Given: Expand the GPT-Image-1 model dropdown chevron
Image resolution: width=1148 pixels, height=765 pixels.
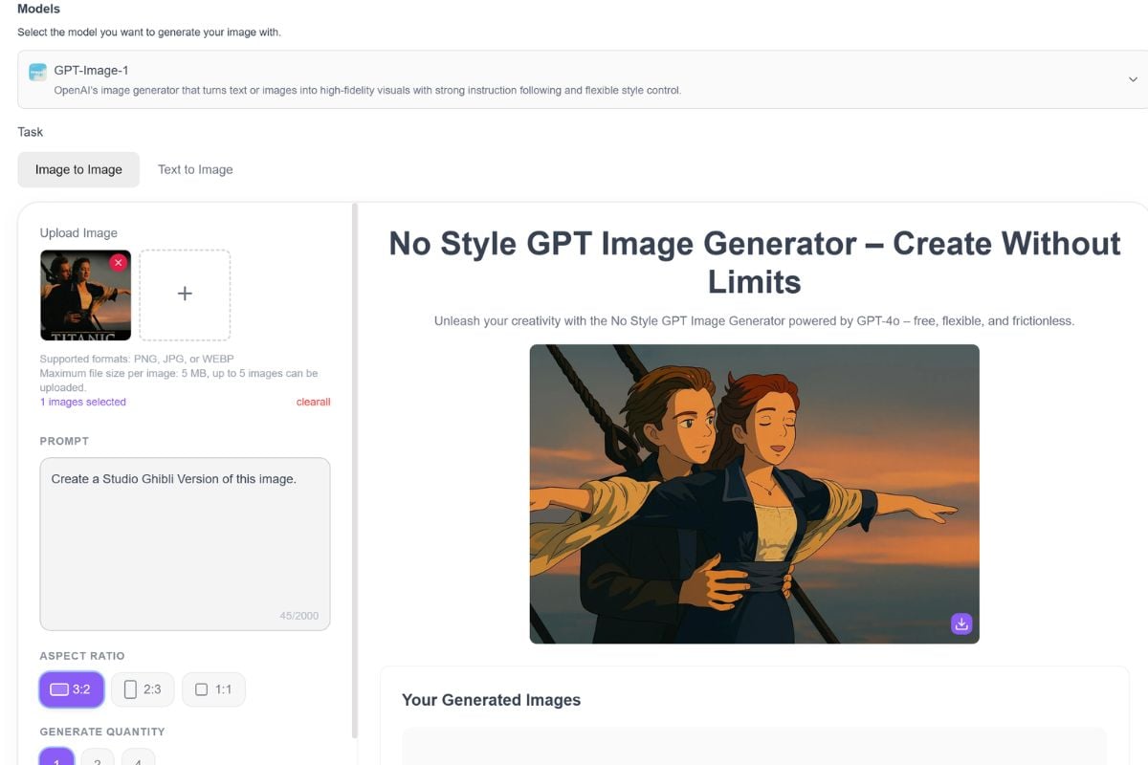Looking at the screenshot, I should click(1133, 79).
